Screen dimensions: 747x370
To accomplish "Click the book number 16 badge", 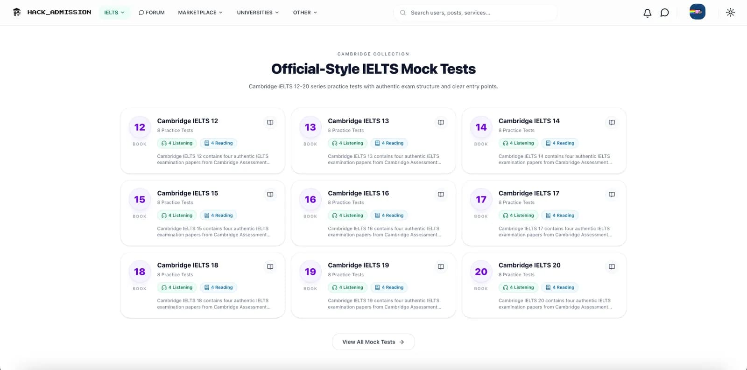I will tap(310, 200).
